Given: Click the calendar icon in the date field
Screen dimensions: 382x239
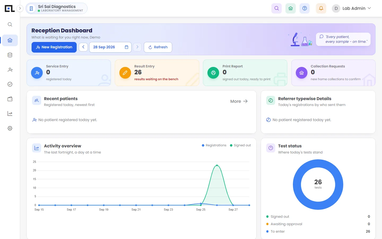Looking at the screenshot, I should [127, 47].
